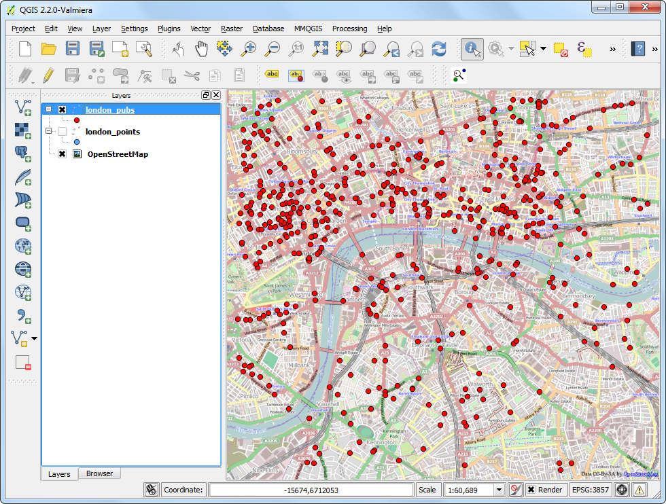Open the Raster menu
The height and width of the screenshot is (504, 666).
pyautogui.click(x=232, y=29)
